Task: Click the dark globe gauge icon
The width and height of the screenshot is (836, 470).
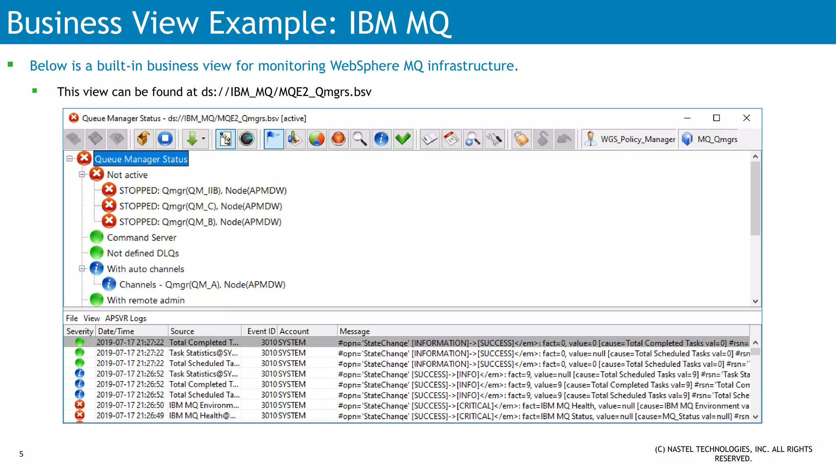Action: [247, 139]
